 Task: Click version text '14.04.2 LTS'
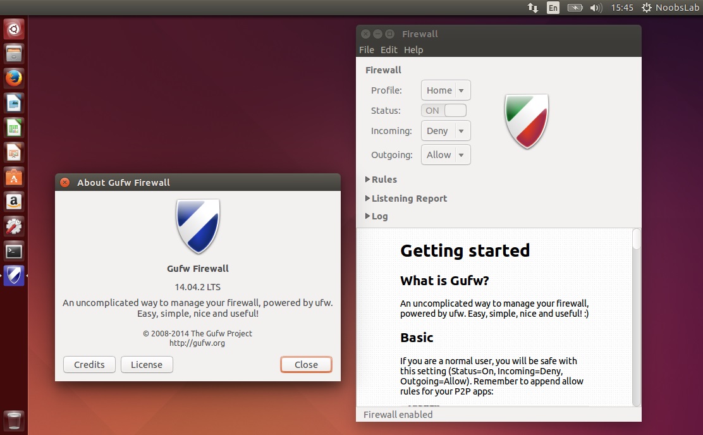pyautogui.click(x=198, y=287)
